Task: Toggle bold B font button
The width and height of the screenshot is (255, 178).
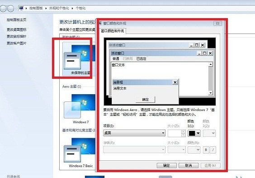Action: 206,149
